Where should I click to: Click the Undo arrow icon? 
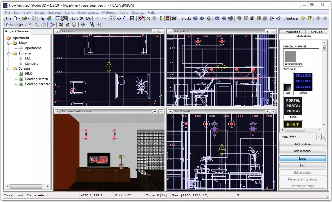(x=97, y=18)
